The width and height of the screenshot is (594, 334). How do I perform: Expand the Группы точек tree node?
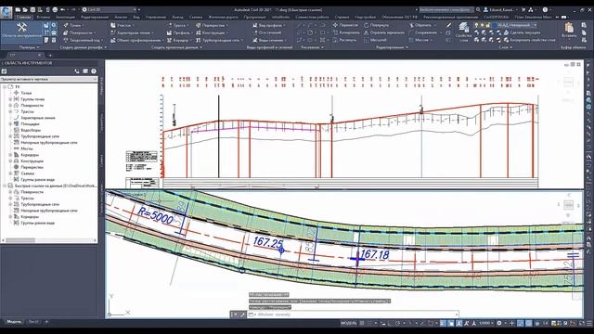[x=10, y=99]
